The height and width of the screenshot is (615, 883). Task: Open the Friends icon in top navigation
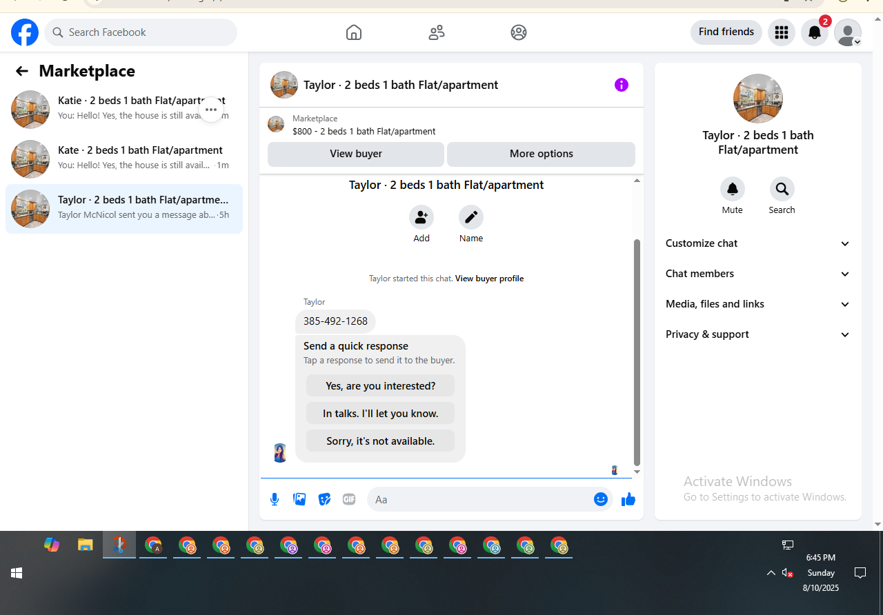(x=437, y=32)
